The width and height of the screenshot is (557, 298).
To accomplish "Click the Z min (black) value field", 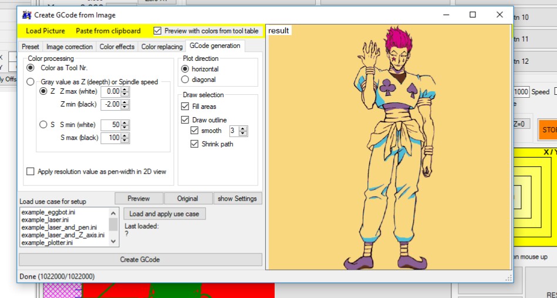I will coord(111,105).
